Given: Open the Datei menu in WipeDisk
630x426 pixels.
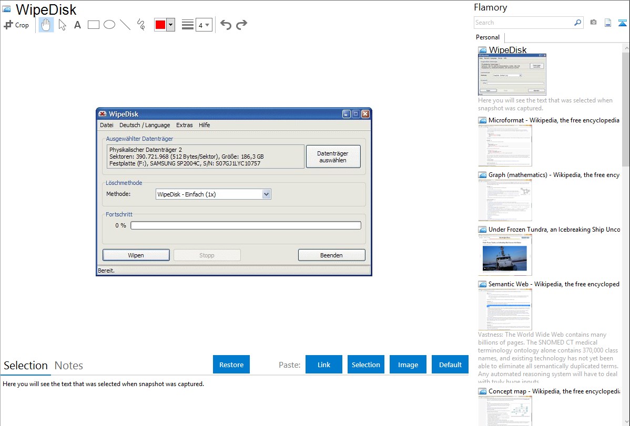Looking at the screenshot, I should point(106,125).
